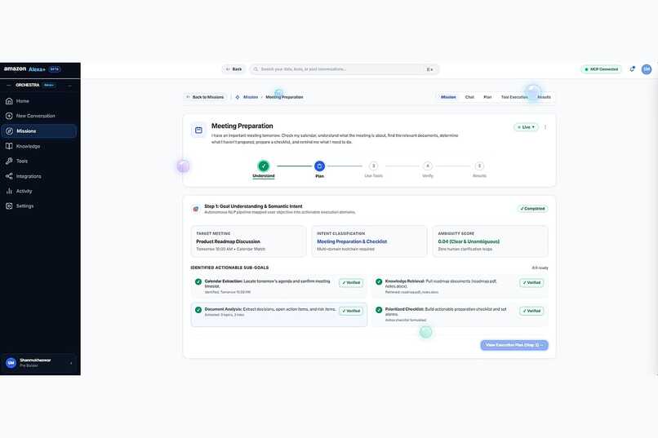Select step 3 Use Tools circle
Screen dimensions: 658x438
[373, 166]
